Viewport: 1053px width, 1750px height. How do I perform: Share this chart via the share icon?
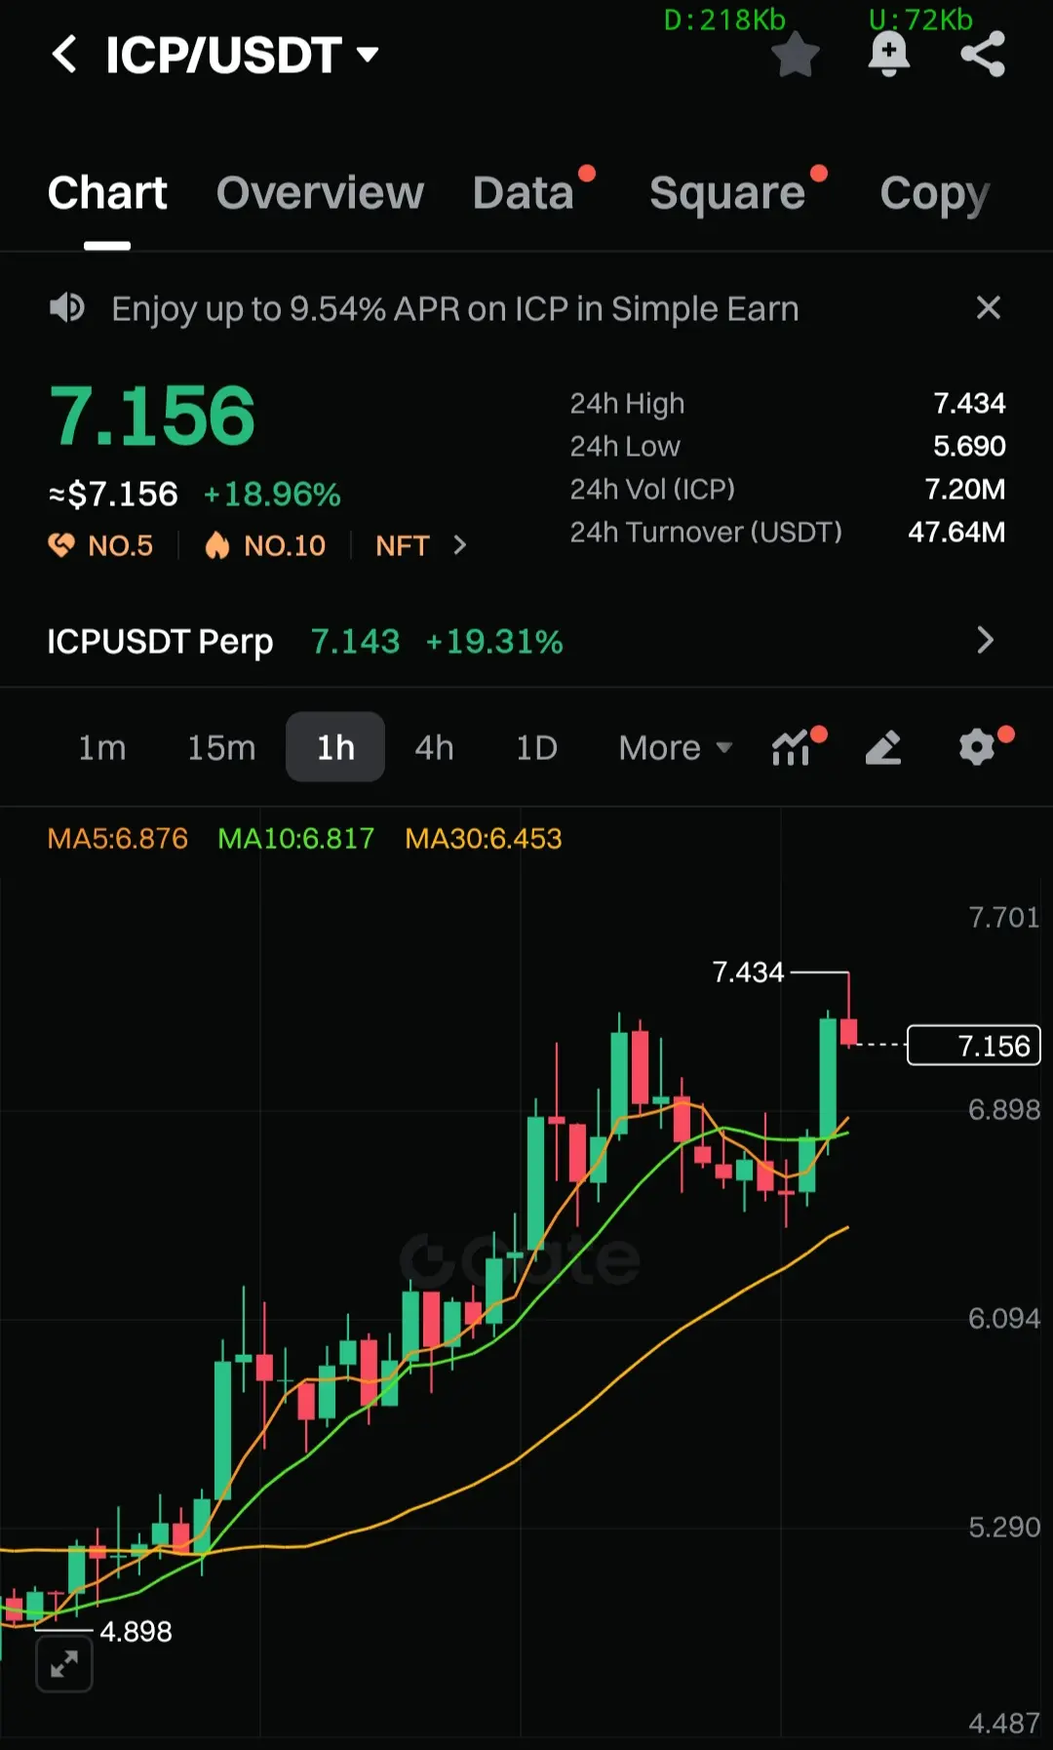[x=983, y=55]
